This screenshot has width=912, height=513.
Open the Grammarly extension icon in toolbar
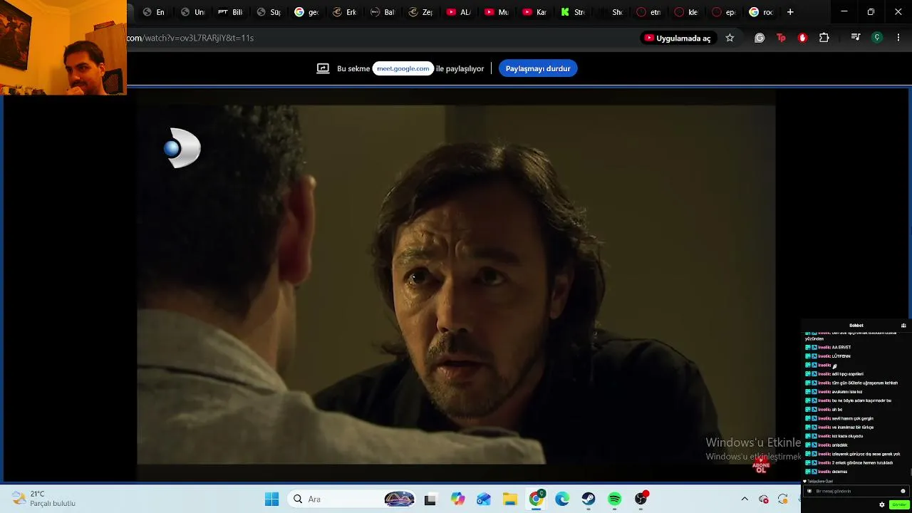click(760, 38)
